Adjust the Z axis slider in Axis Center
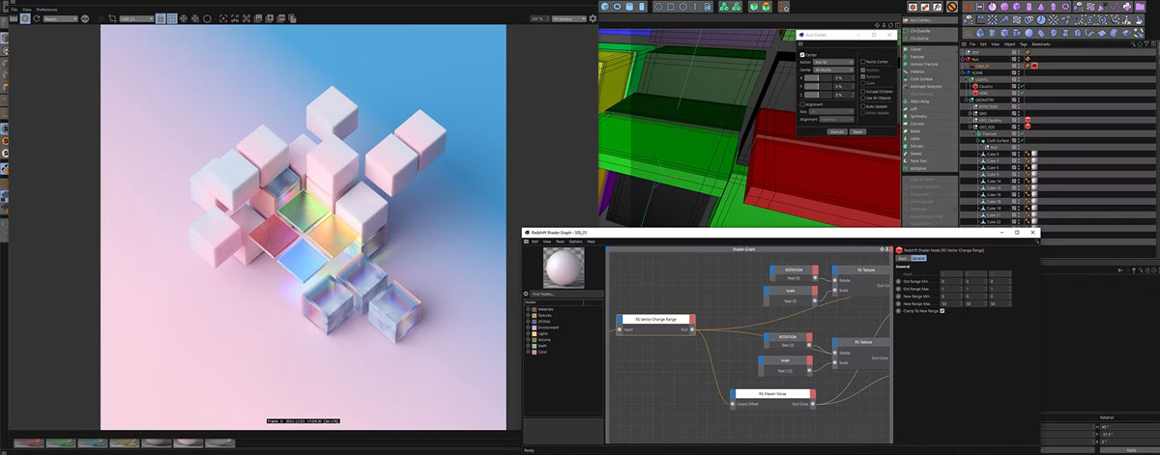This screenshot has width=1160, height=455. coord(818,95)
